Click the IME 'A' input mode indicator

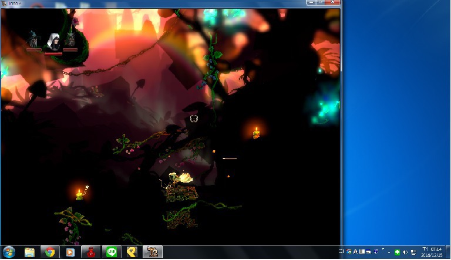(x=355, y=252)
